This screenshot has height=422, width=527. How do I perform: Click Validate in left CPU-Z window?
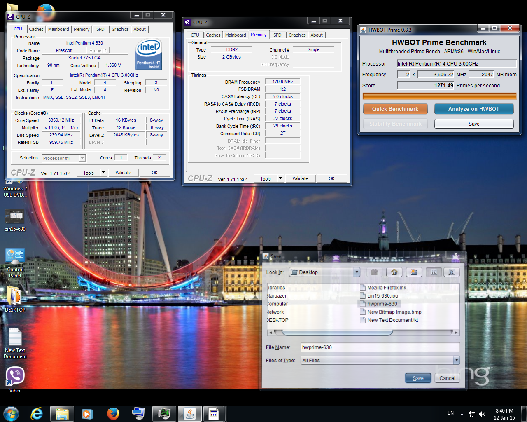123,173
